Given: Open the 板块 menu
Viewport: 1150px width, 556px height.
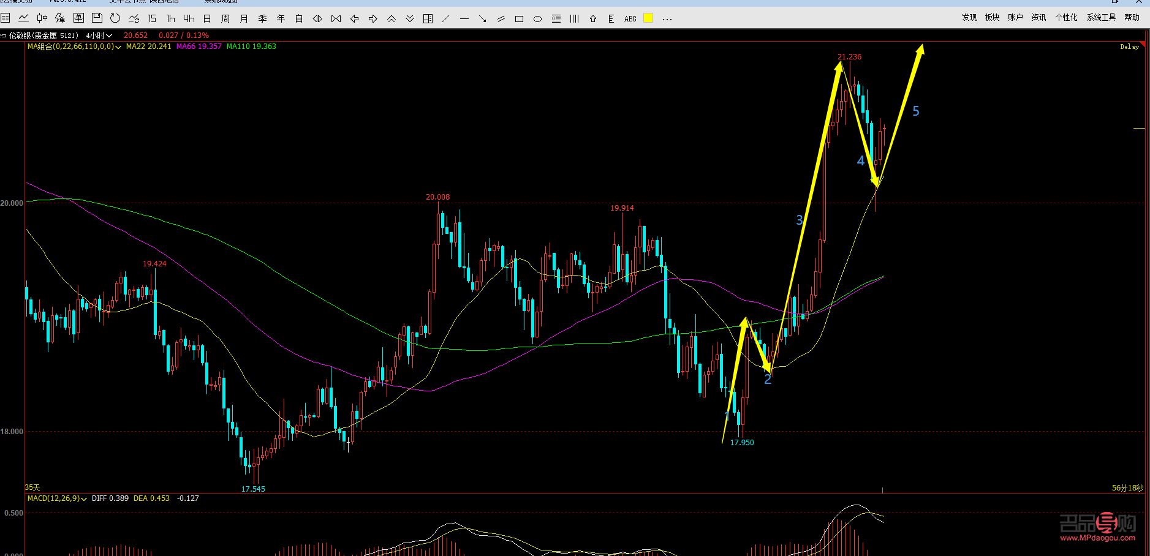Looking at the screenshot, I should coord(993,18).
